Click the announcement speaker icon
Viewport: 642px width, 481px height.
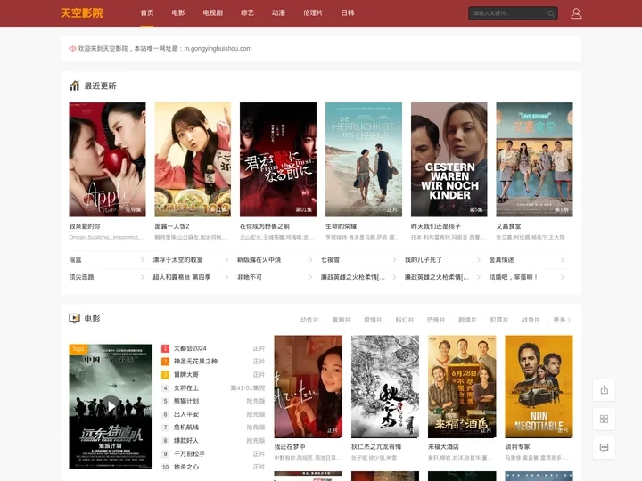point(72,49)
